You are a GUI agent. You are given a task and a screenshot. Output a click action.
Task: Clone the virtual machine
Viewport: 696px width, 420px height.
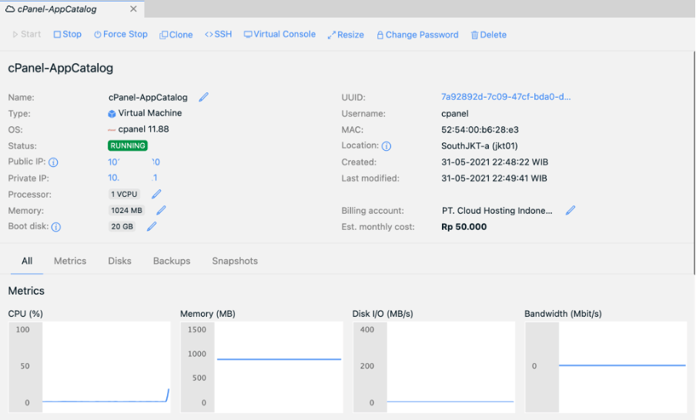[176, 35]
